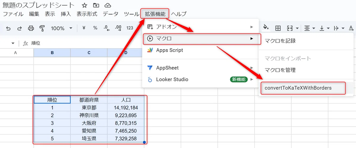The width and height of the screenshot is (356, 148).
Task: Select column B header
Action: click(52, 53)
